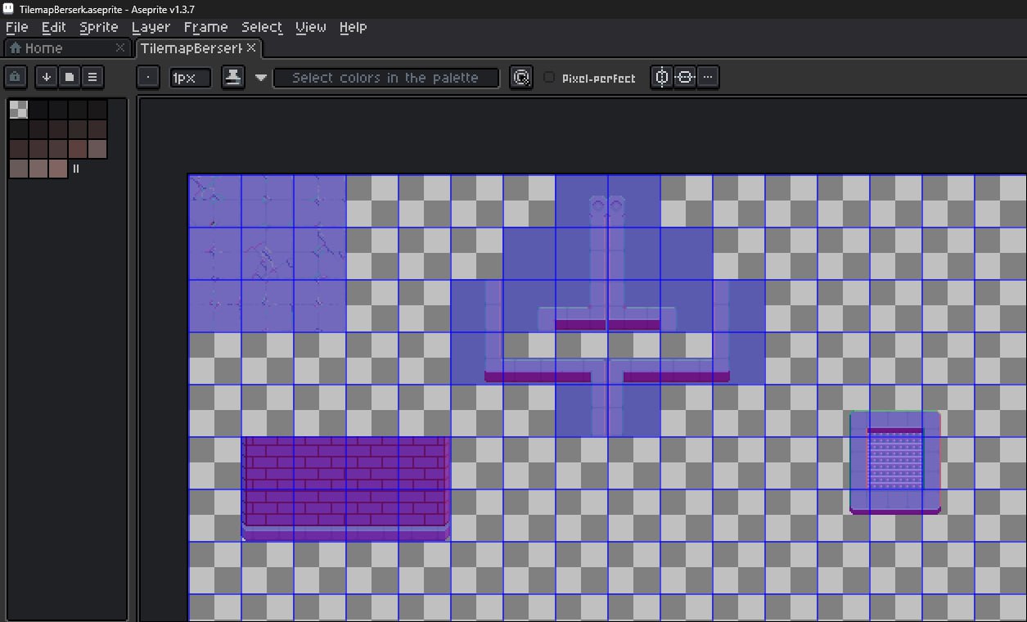The width and height of the screenshot is (1027, 622).
Task: Close the TilemapBerserk tab
Action: pyautogui.click(x=251, y=48)
